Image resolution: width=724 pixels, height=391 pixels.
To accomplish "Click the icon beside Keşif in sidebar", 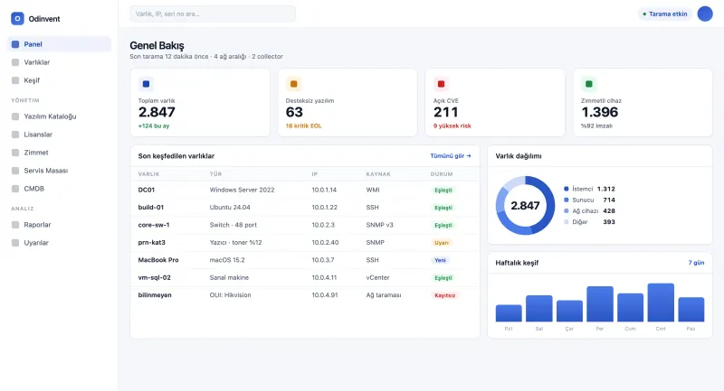I will (x=15, y=80).
